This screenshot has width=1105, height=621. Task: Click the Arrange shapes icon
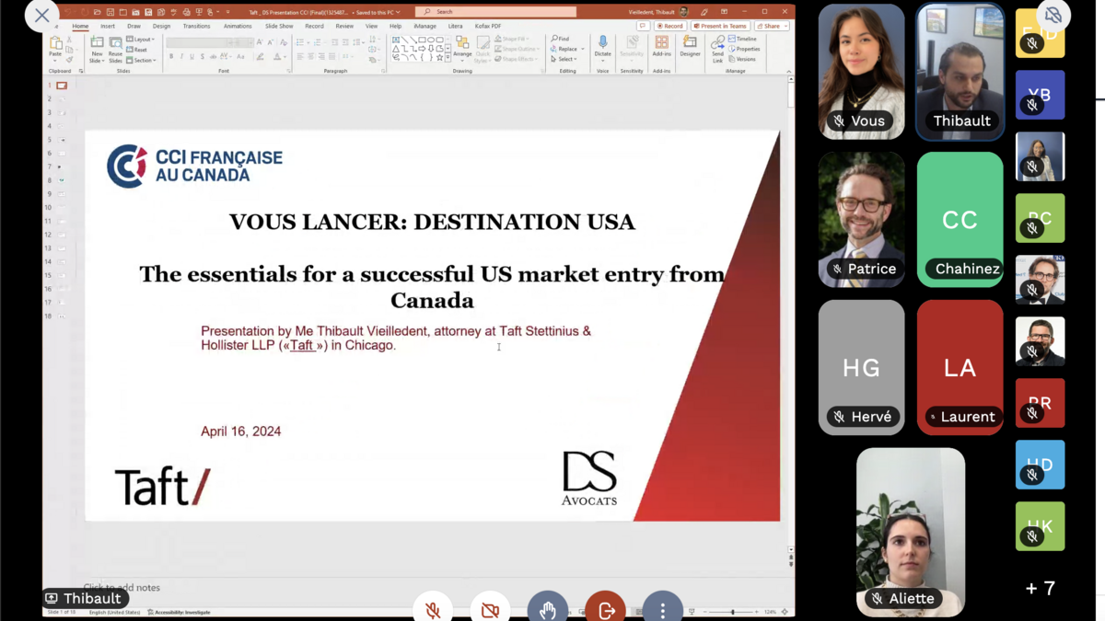[462, 47]
